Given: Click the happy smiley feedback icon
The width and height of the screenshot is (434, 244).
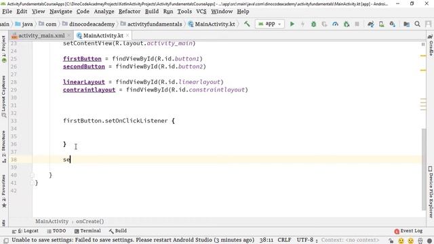Looking at the screenshot, I should tap(401, 241).
